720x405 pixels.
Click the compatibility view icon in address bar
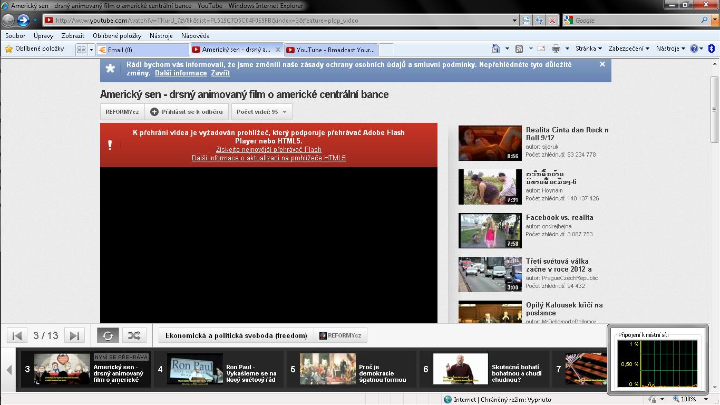point(526,21)
